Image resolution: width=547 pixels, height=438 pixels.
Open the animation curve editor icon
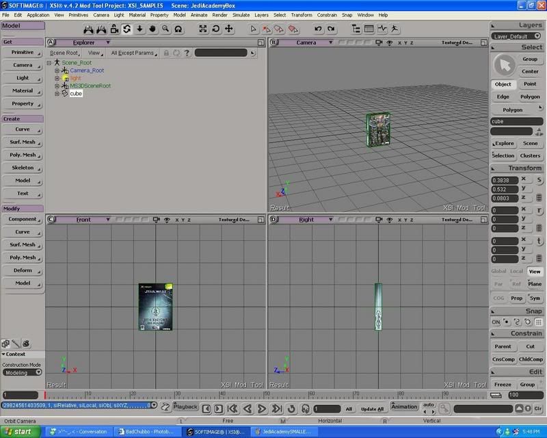tap(382, 29)
